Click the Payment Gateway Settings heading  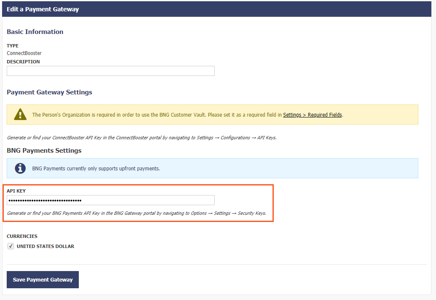click(49, 92)
